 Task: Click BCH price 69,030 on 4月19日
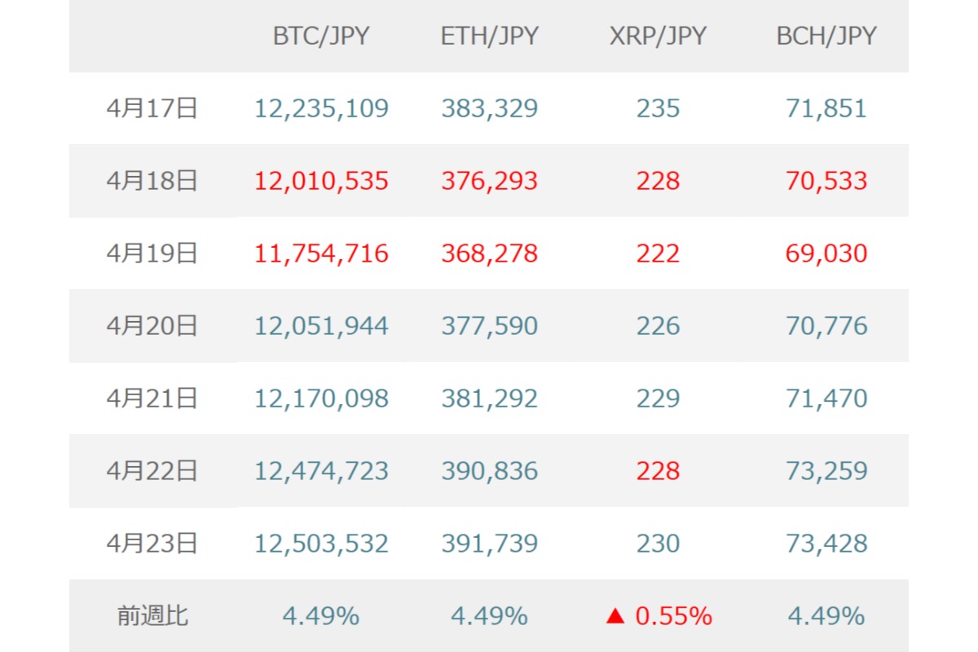point(826,253)
